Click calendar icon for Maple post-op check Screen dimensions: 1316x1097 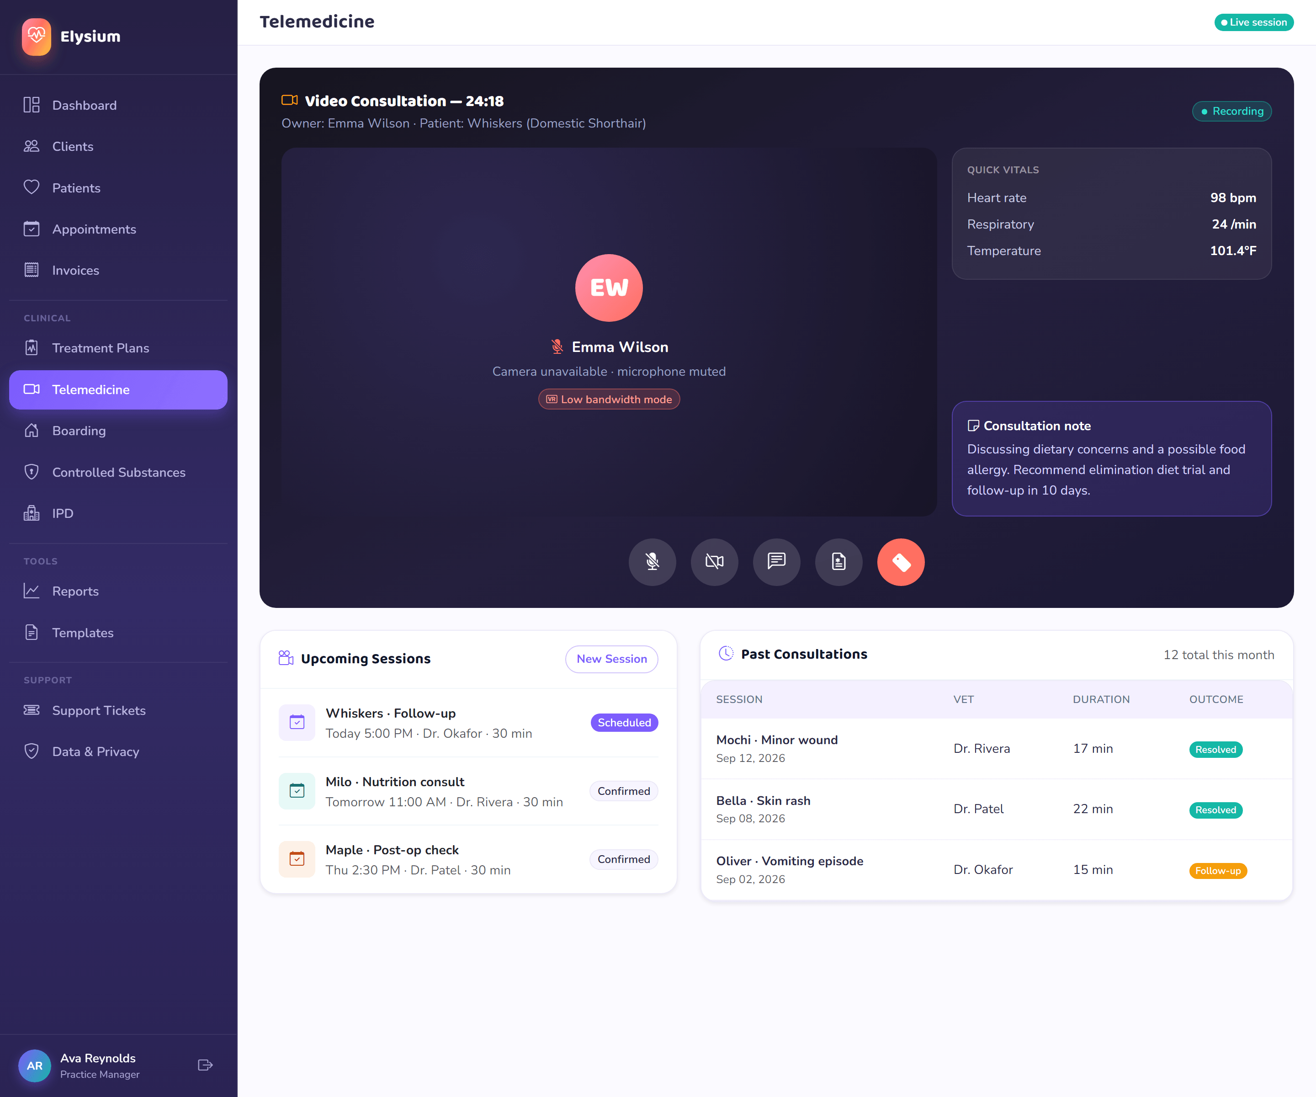pos(297,859)
